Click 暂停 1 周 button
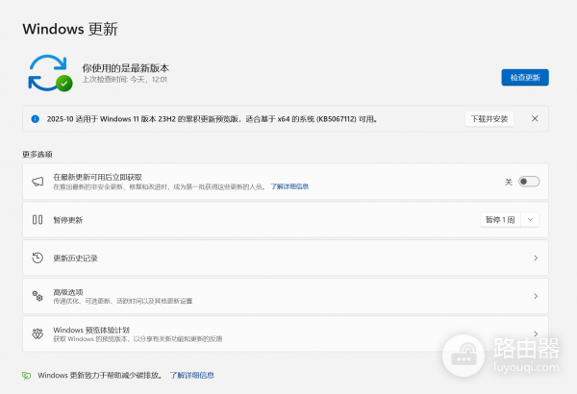 click(500, 220)
